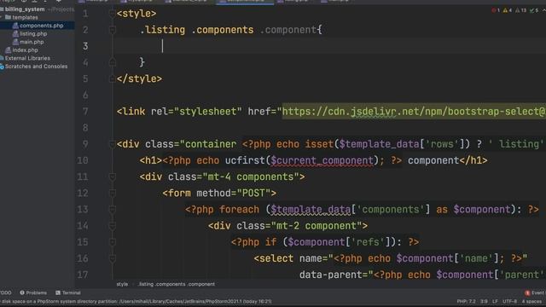
Task: Click PHP: 7.2 language level in status bar
Action: click(466, 301)
